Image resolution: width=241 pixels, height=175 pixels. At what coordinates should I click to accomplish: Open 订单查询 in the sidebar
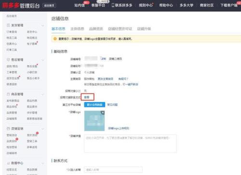(x=12, y=32)
